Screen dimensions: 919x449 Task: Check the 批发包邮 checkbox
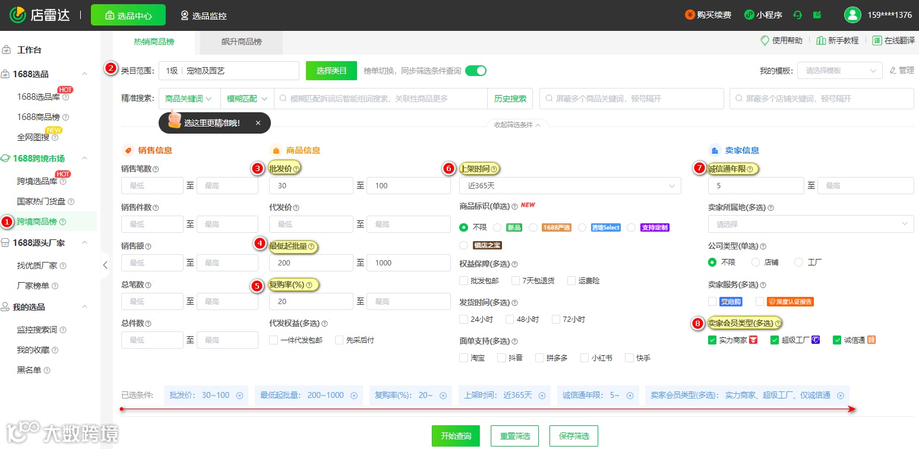463,280
